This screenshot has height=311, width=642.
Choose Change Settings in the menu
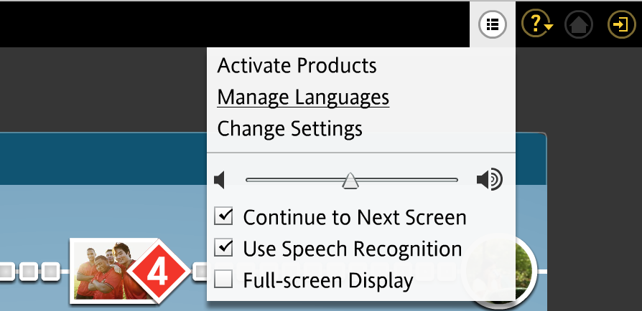289,129
